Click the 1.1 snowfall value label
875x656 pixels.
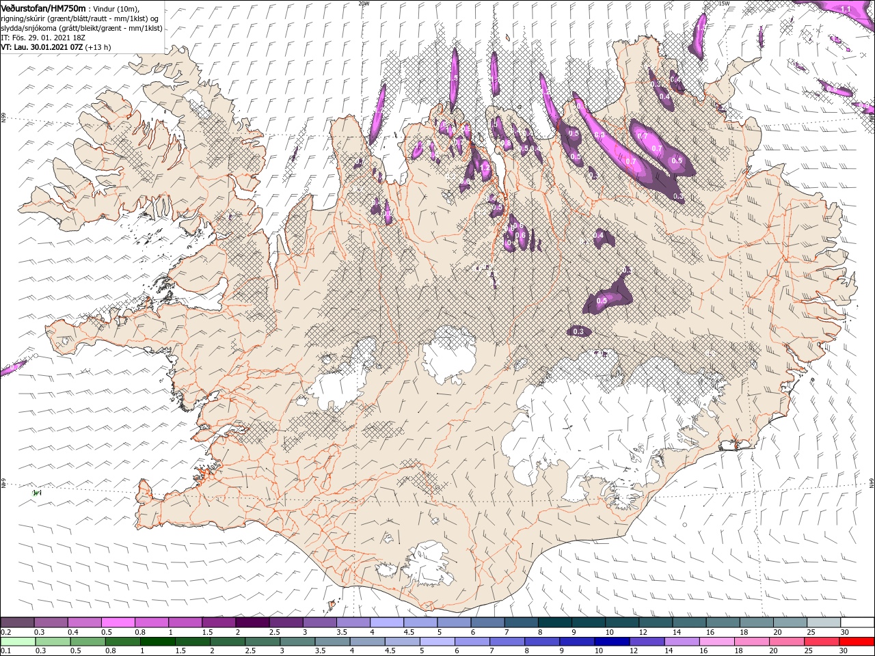tap(846, 9)
